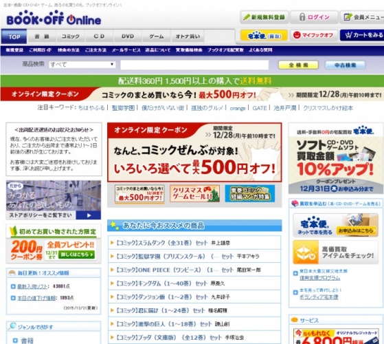Click the ソフト買取金額10%アップ banner
Image resolution: width=384 pixels, height=344 pixels.
tap(336, 158)
